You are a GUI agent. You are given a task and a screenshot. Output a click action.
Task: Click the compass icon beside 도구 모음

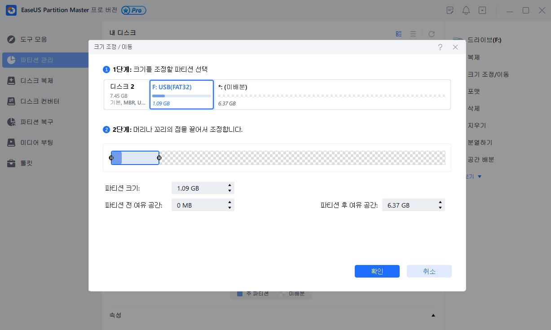(x=11, y=39)
